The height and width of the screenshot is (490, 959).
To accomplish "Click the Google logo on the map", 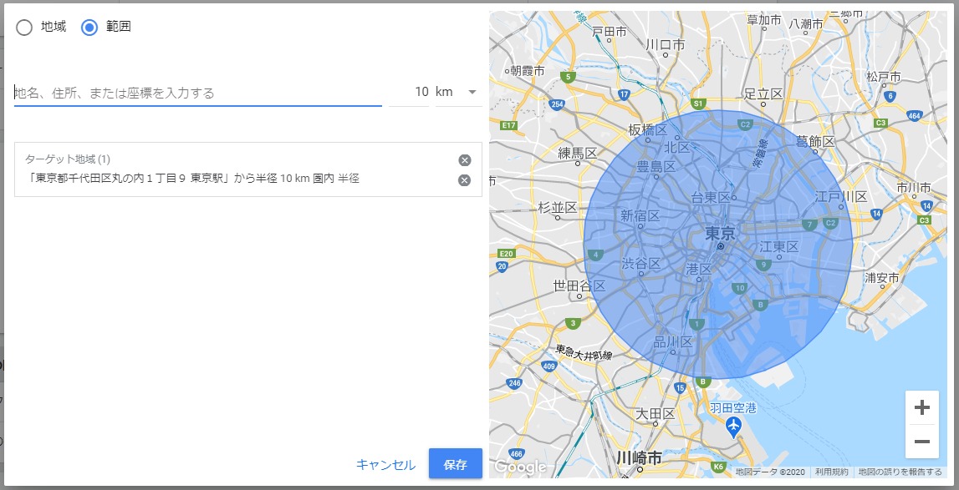I will click(x=520, y=467).
